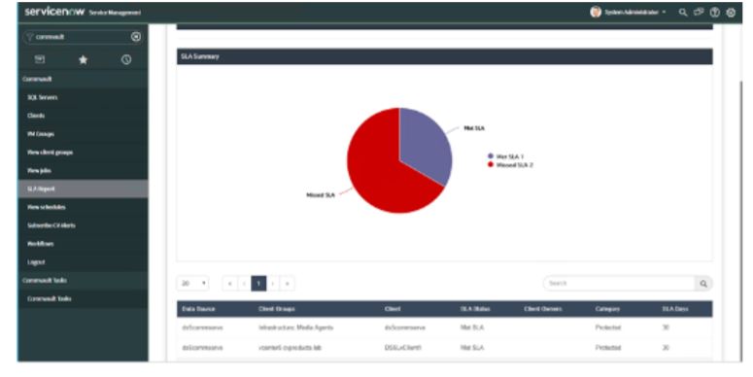Click the ServiceNow logo
The width and height of the screenshot is (753, 377).
coord(54,12)
